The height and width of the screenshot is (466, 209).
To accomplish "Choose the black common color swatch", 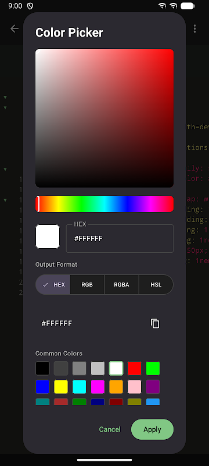I will 42,368.
